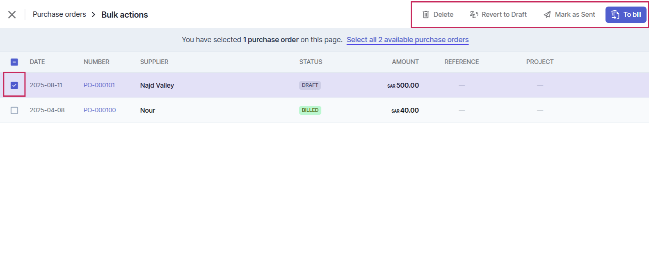Open purchase order PO-000101
Screen dimensions: 649x263
pos(99,85)
